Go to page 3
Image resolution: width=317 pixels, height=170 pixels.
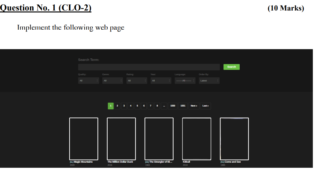[124, 106]
